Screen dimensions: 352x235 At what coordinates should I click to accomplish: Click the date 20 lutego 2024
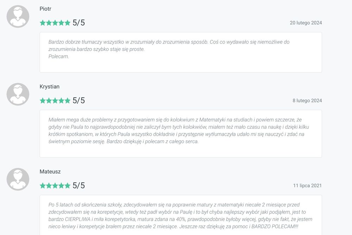pyautogui.click(x=306, y=23)
